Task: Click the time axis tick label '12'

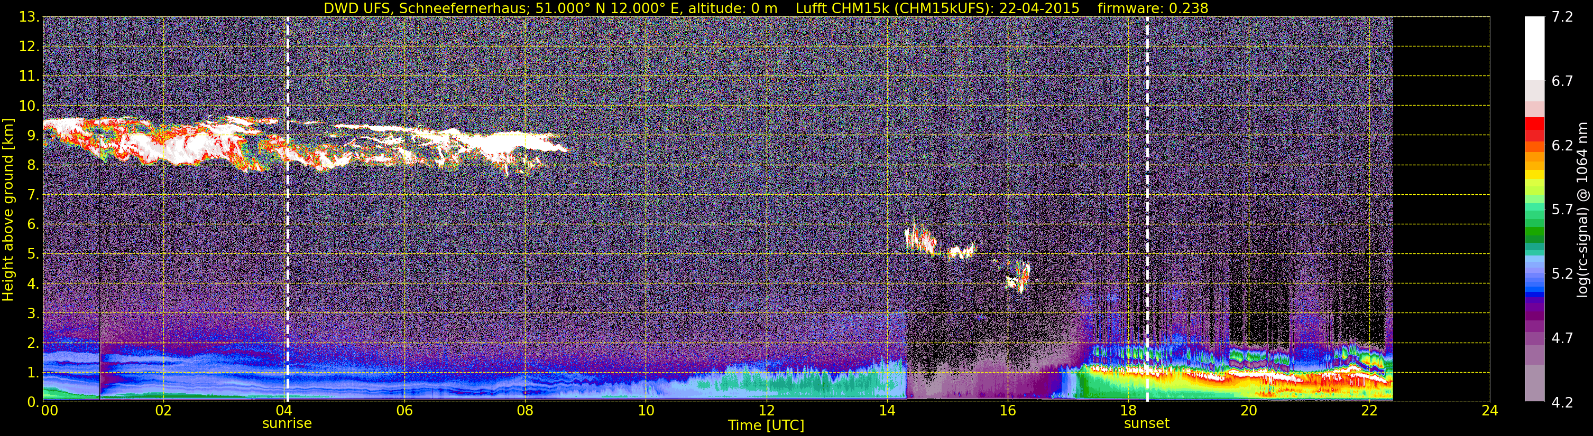Action: pyautogui.click(x=766, y=411)
